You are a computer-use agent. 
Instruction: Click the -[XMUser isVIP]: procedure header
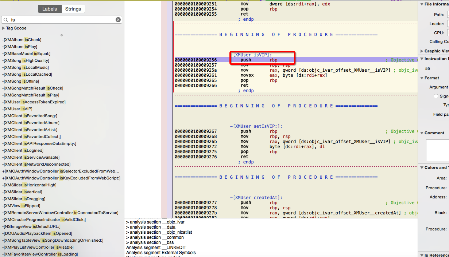coord(251,55)
